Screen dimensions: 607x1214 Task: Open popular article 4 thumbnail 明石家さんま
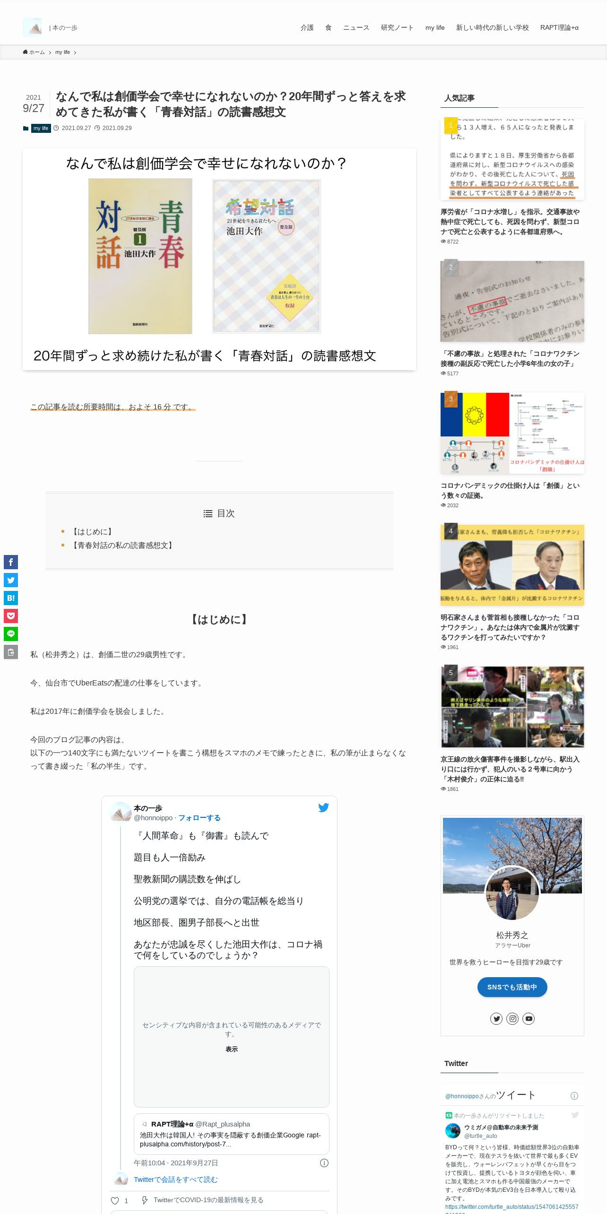[512, 565]
